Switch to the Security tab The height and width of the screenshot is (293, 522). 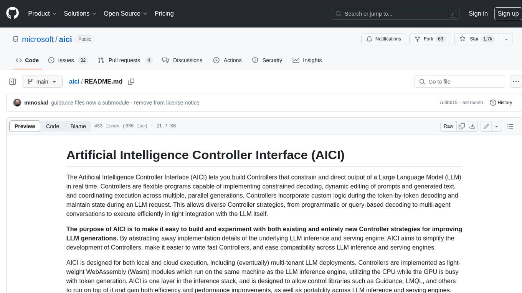tap(267, 60)
